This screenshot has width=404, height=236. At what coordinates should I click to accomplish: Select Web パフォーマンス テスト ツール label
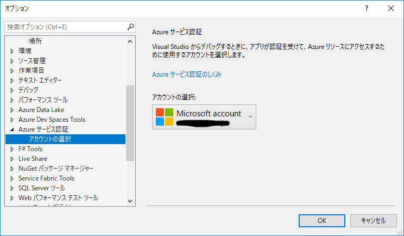pos(58,198)
